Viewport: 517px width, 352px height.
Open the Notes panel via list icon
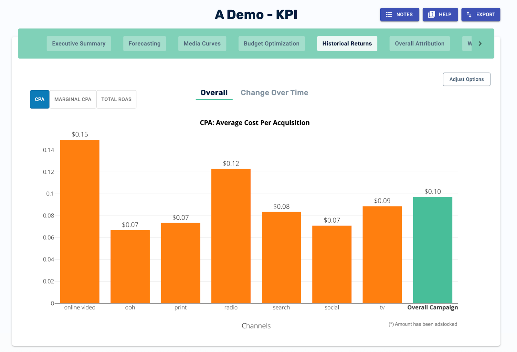pos(388,14)
